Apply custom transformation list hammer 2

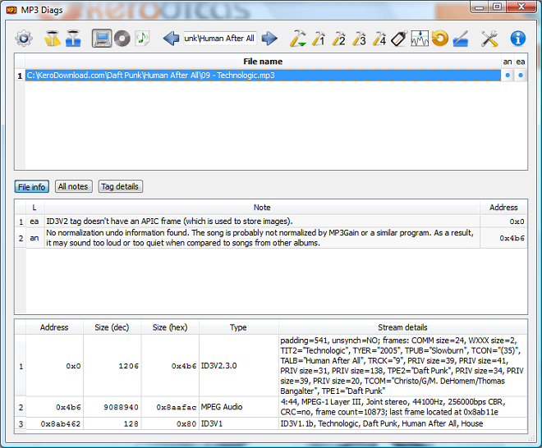(339, 39)
